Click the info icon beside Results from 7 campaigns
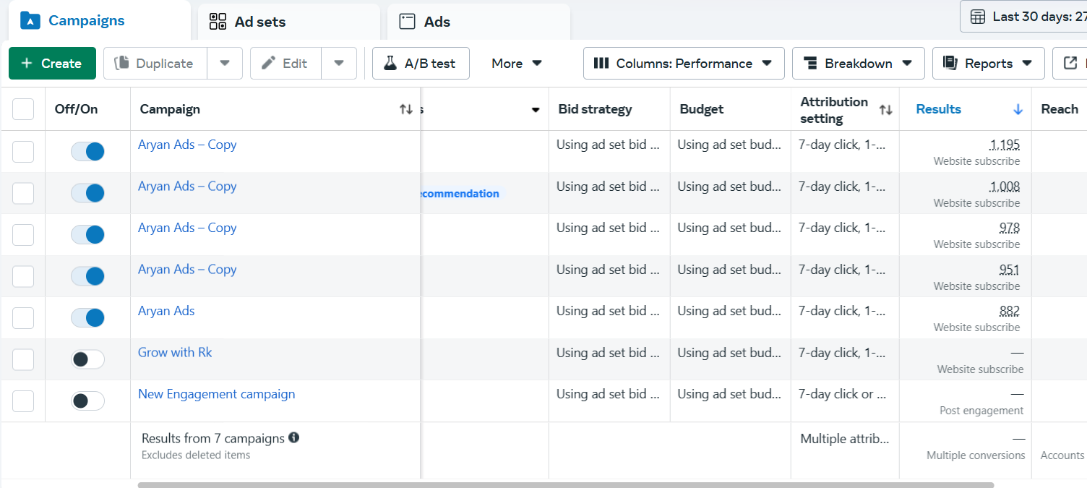This screenshot has height=488, width=1087. (x=293, y=437)
